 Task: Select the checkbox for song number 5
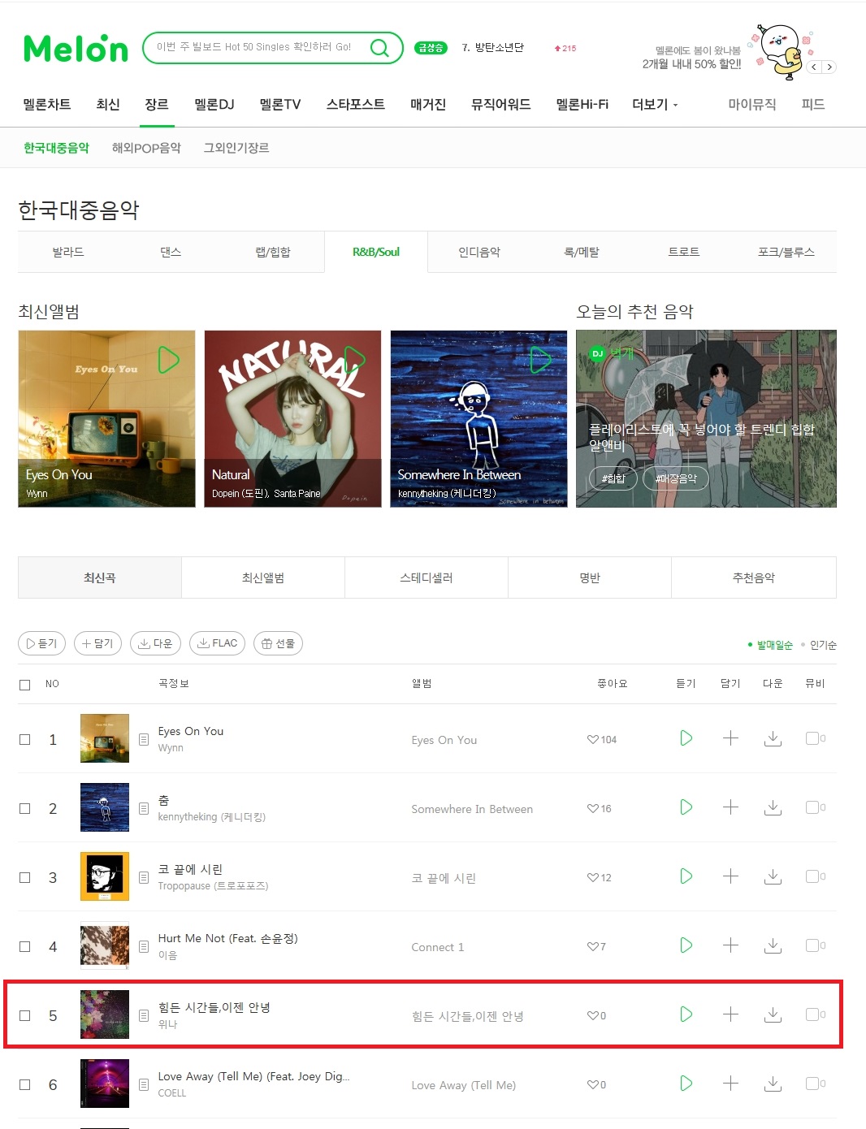coord(25,1015)
